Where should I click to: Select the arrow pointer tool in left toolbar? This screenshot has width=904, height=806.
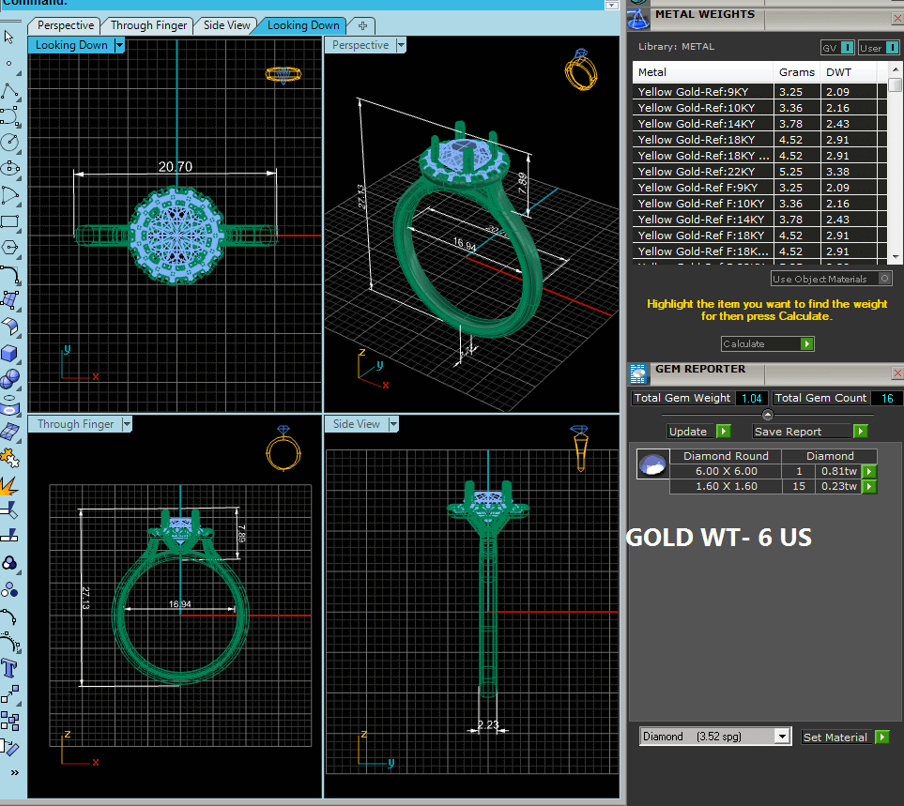pyautogui.click(x=9, y=37)
